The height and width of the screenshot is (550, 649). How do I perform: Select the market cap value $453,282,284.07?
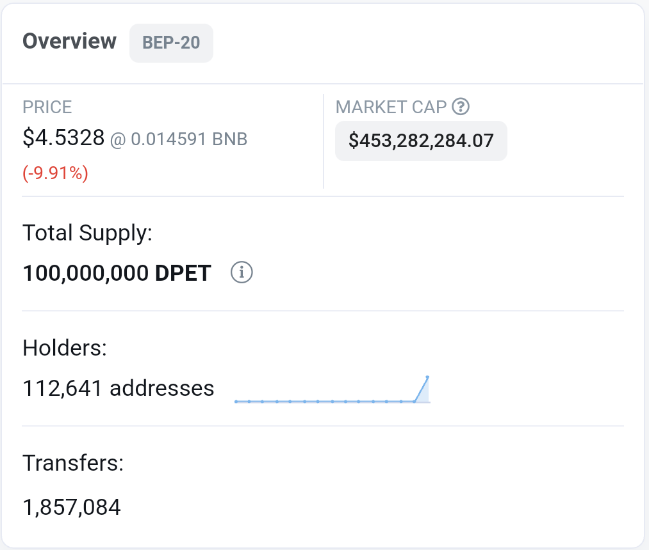click(421, 141)
